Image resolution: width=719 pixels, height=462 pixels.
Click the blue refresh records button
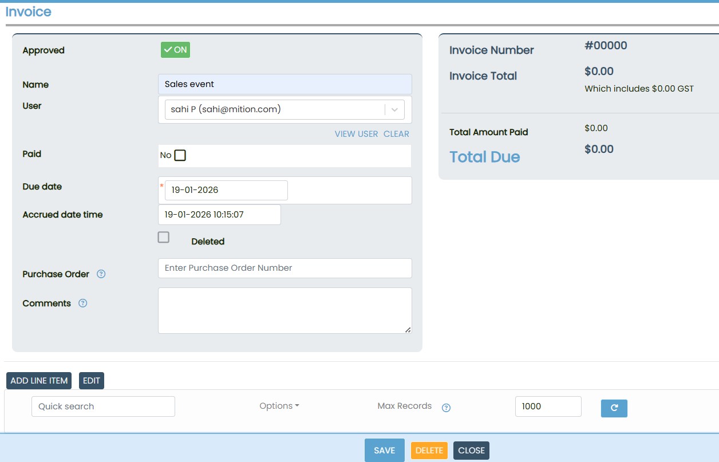pos(614,408)
